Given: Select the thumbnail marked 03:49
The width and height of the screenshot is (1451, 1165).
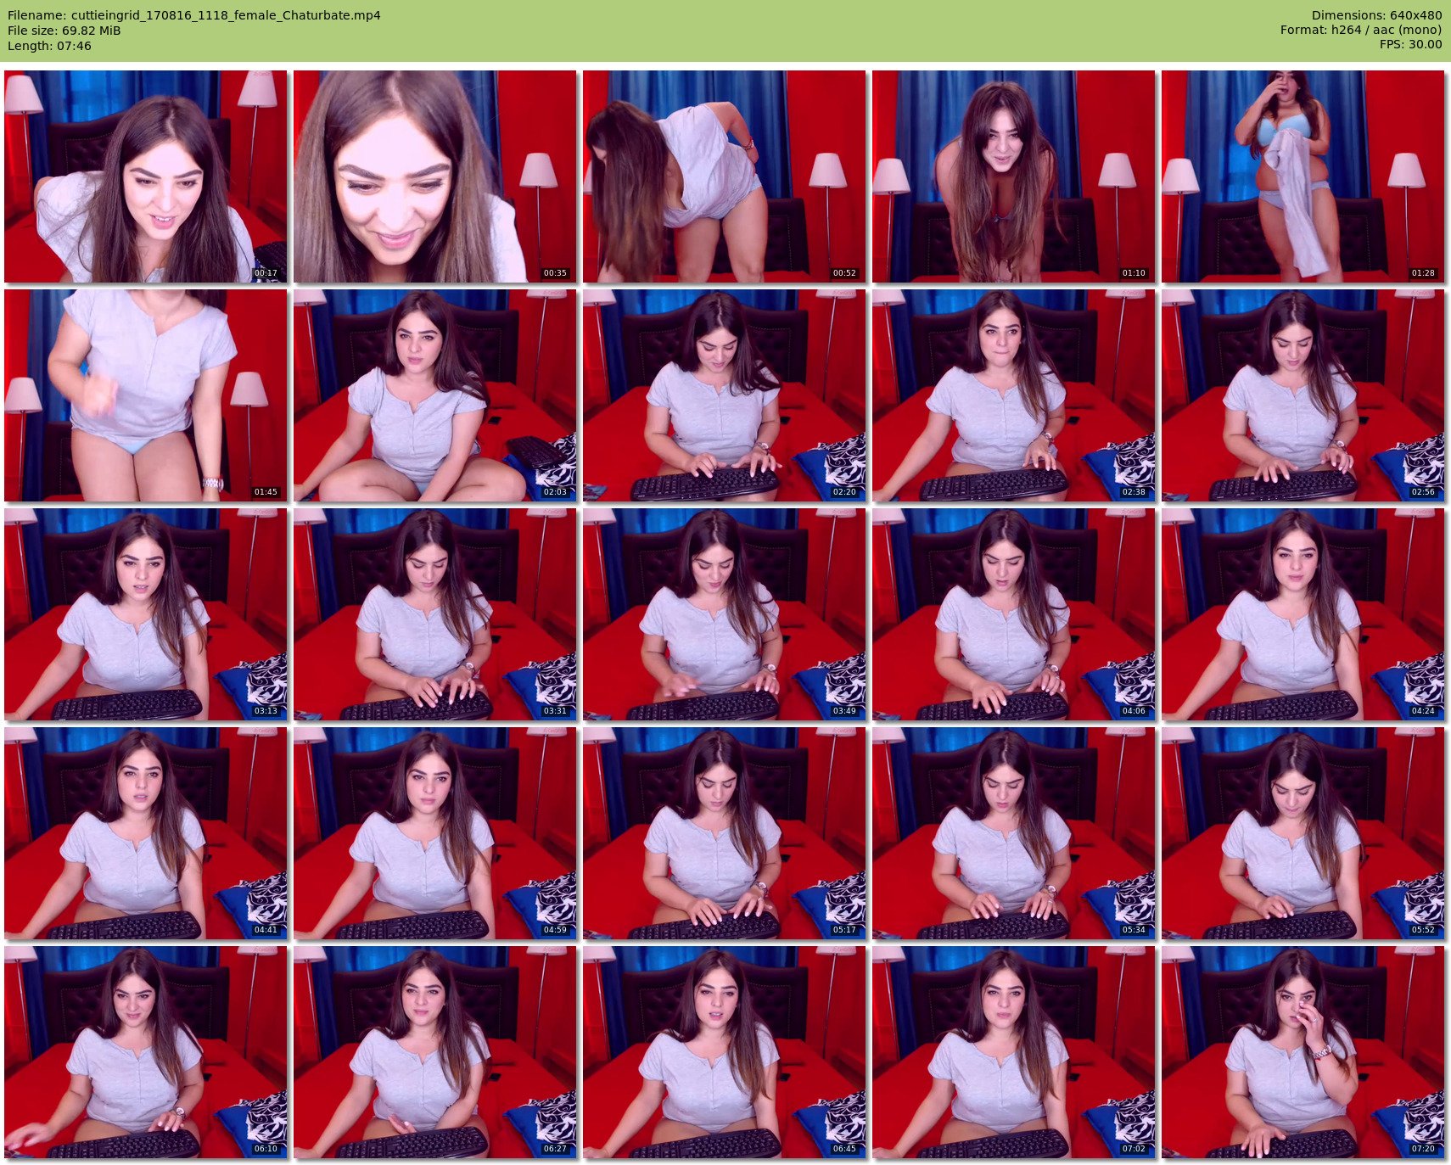Looking at the screenshot, I should tap(724, 614).
